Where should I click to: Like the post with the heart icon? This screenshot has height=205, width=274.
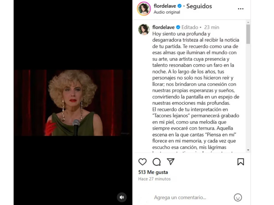pyautogui.click(x=142, y=162)
